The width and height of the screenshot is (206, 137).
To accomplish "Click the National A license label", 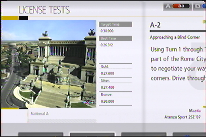I will (x=40, y=114).
